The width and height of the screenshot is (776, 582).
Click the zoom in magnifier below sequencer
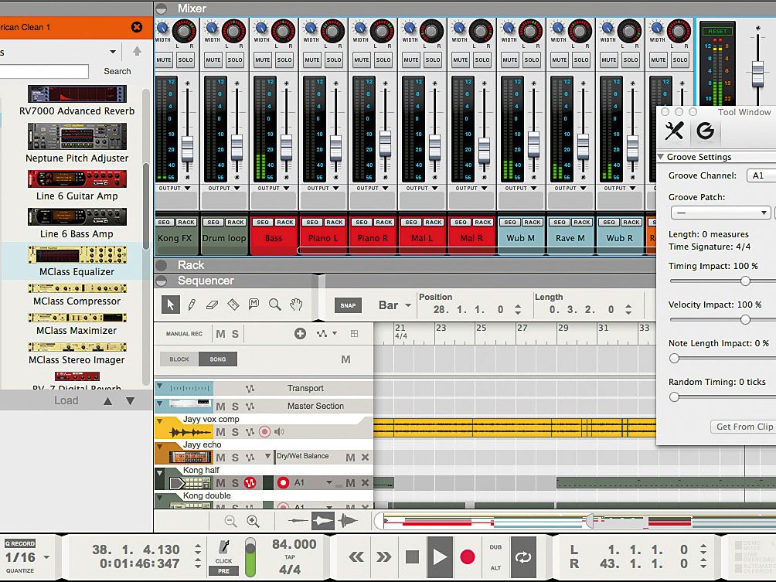tap(253, 521)
